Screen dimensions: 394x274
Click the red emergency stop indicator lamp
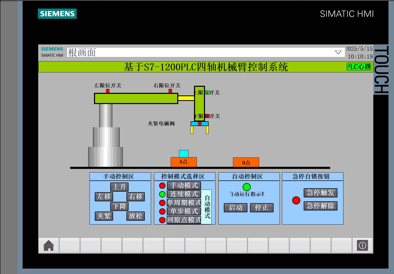pos(296,201)
